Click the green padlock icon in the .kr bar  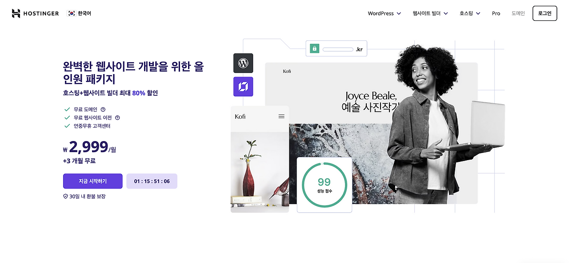[x=314, y=48]
